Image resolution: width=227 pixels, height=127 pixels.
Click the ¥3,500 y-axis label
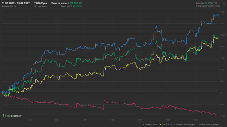222,12
